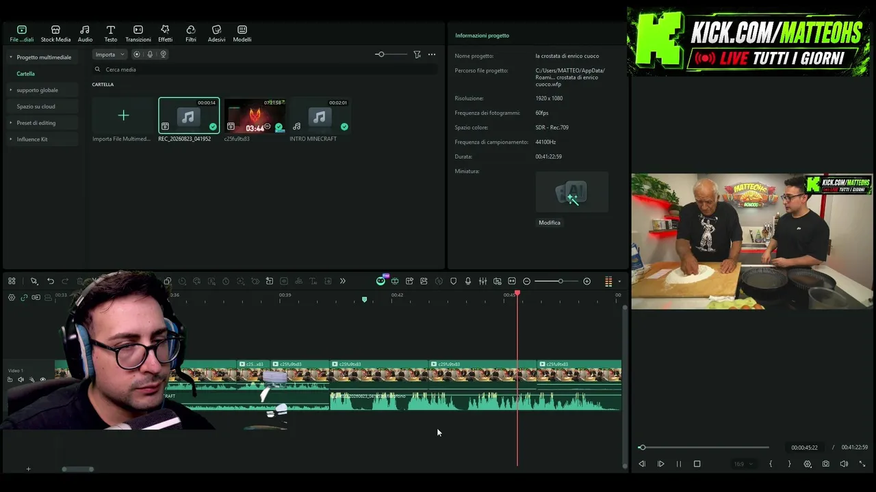876x492 pixels.
Task: Open the timeline layout grid icon
Action: click(x=12, y=281)
